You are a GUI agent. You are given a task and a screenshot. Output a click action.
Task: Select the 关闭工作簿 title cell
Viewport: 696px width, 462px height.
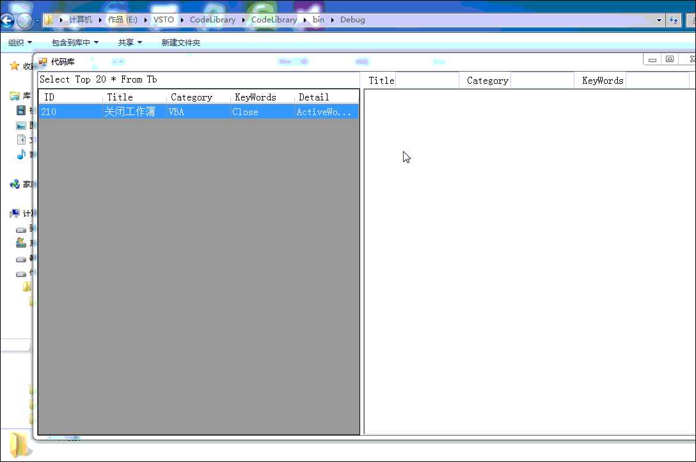click(135, 111)
